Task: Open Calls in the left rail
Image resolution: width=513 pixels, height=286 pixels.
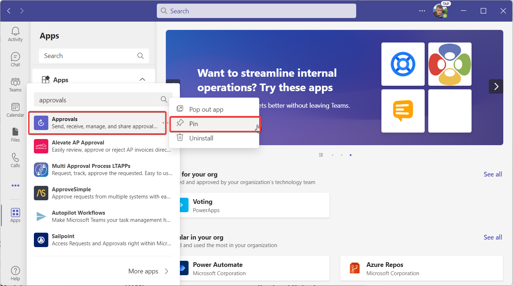Action: tap(15, 160)
